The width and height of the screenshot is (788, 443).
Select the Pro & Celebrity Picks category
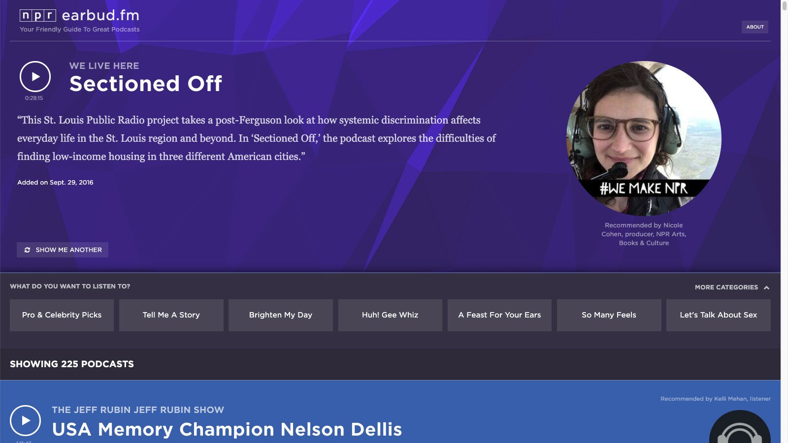coord(62,315)
